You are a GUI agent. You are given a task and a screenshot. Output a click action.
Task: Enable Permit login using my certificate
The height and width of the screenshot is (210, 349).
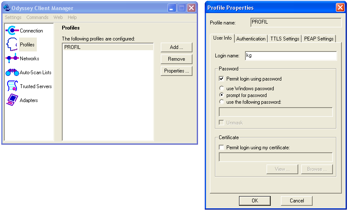pos(221,147)
